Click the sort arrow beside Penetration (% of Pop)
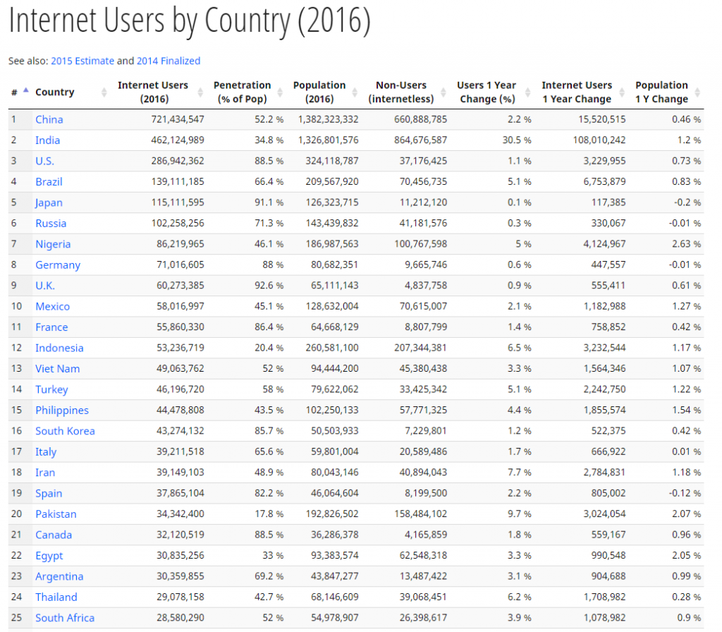The width and height of the screenshot is (722, 632). tap(281, 92)
